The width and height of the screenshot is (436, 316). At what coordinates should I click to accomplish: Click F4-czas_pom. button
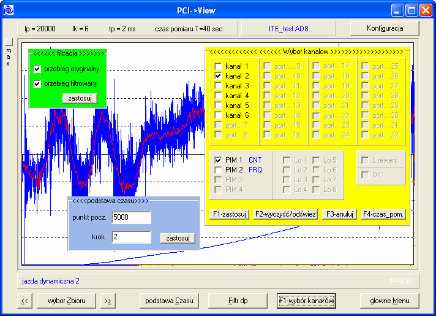coord(383,214)
